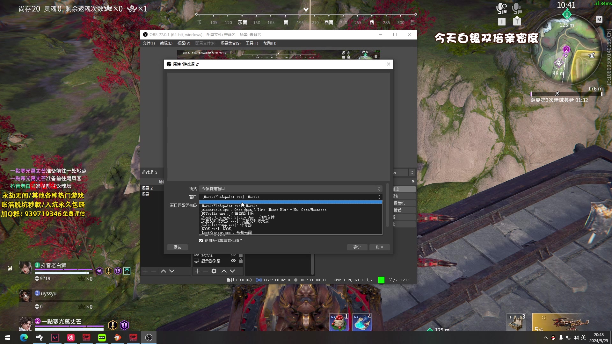The width and height of the screenshot is (612, 344).
Task: Open the 帮助(H) menu in OBS
Action: [x=270, y=43]
